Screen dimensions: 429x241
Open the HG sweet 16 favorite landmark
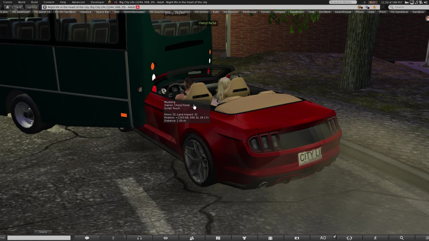pyautogui.click(x=42, y=12)
